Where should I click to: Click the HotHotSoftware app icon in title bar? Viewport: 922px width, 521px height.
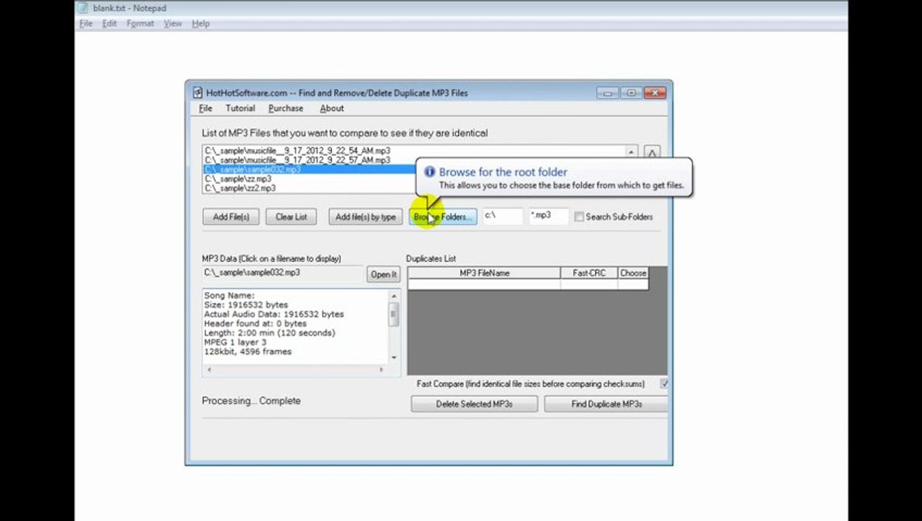[x=197, y=93]
